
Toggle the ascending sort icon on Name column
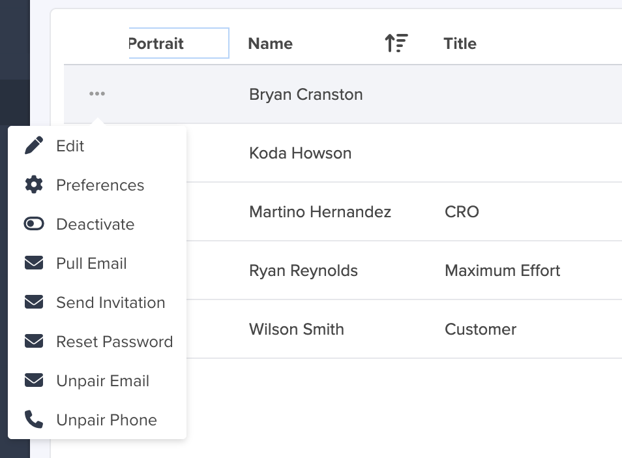click(396, 43)
